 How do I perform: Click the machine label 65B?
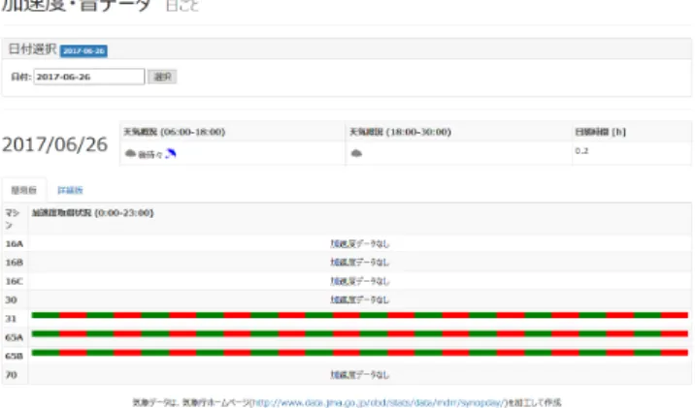[x=14, y=356]
